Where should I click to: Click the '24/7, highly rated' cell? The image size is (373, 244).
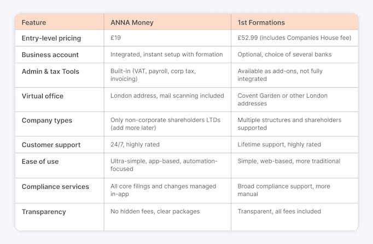[x=135, y=145]
